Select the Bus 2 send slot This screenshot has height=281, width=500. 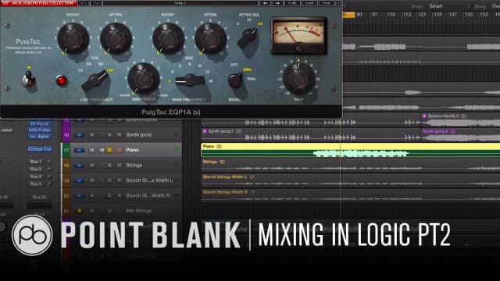(x=36, y=169)
